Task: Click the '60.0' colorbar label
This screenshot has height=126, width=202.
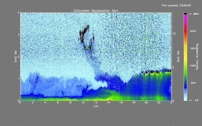Action: coord(193,83)
